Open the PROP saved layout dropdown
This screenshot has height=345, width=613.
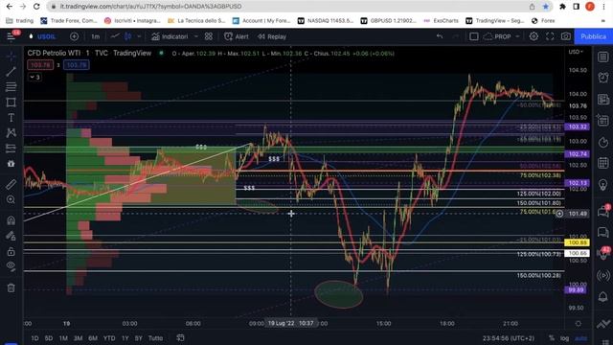pos(502,36)
